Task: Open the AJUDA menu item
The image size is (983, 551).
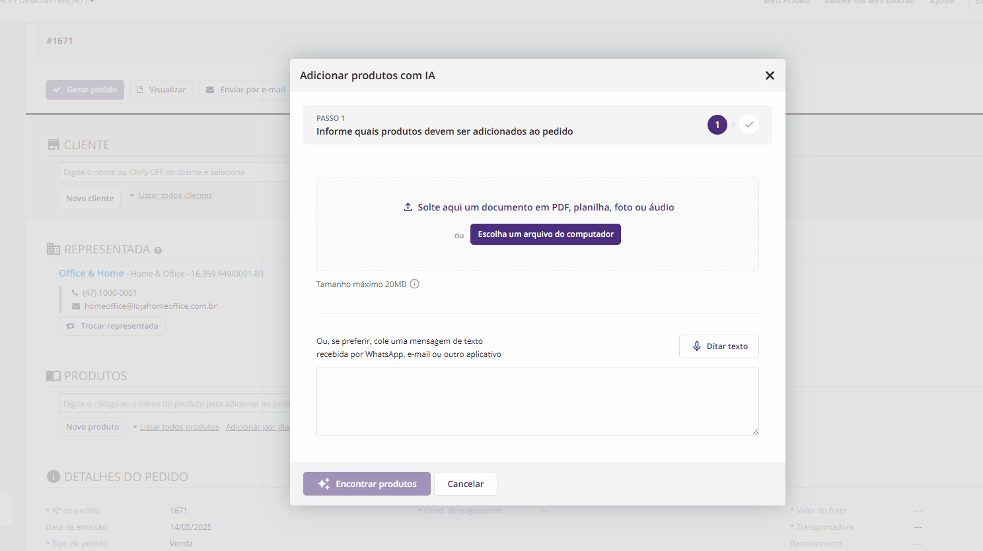Action: (x=942, y=2)
